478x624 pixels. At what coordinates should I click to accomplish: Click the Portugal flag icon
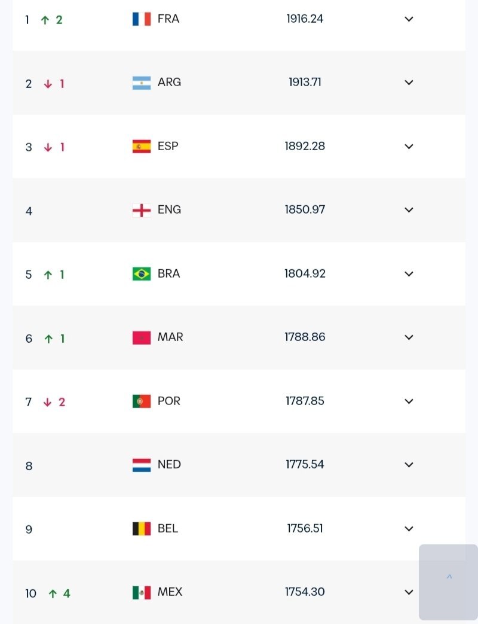142,401
